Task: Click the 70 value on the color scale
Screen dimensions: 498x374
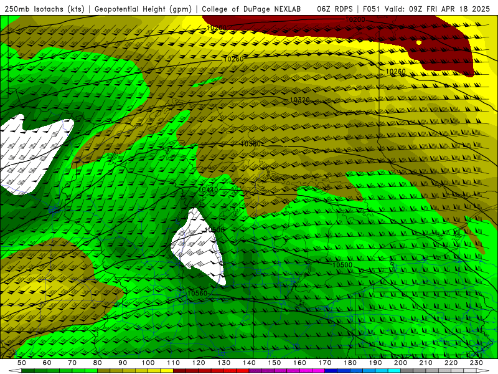Action: click(x=72, y=363)
